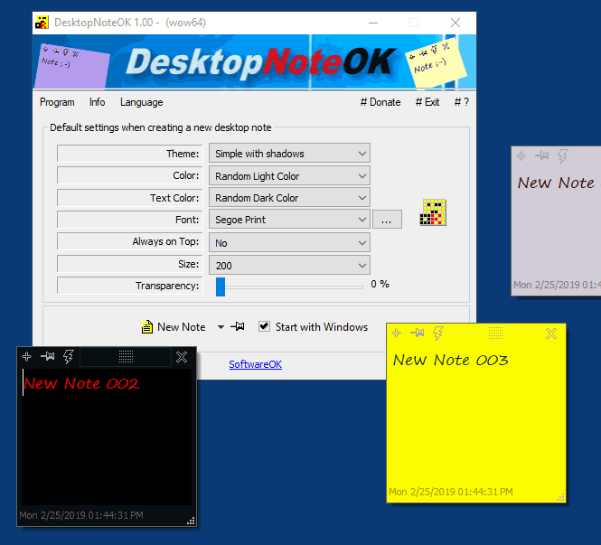Open the Program menu
The width and height of the screenshot is (601, 545).
57,102
